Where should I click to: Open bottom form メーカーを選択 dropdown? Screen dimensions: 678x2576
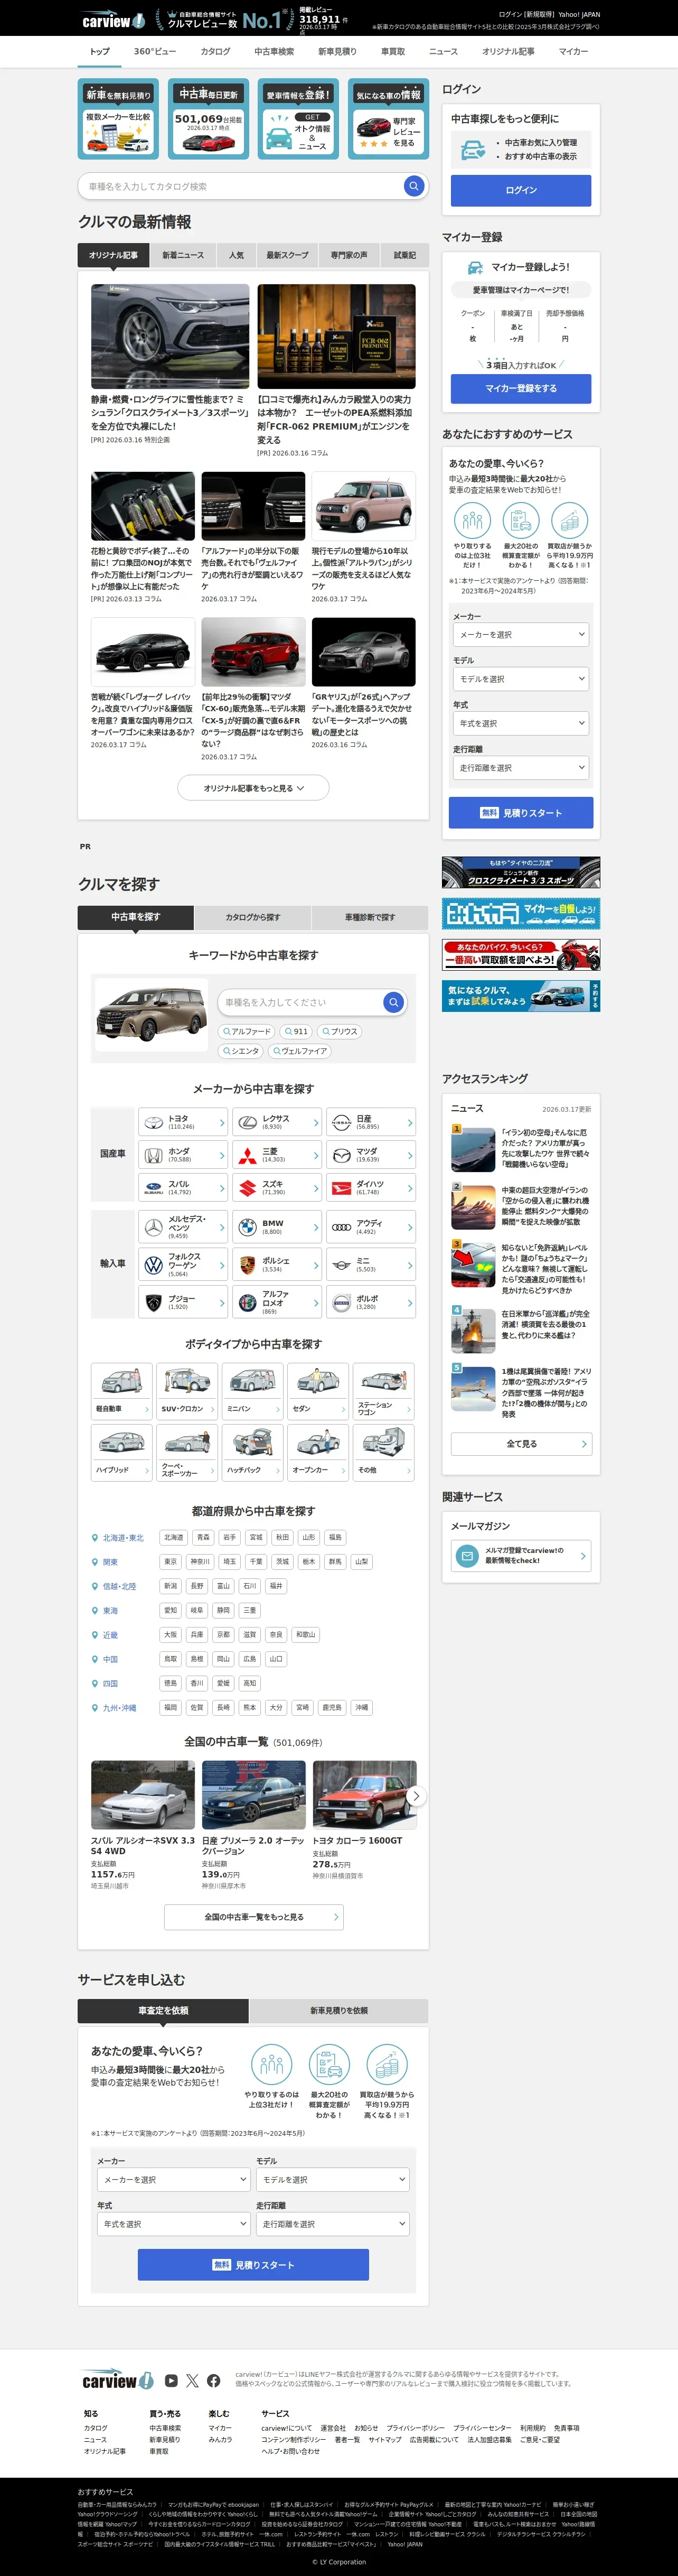click(x=173, y=2179)
